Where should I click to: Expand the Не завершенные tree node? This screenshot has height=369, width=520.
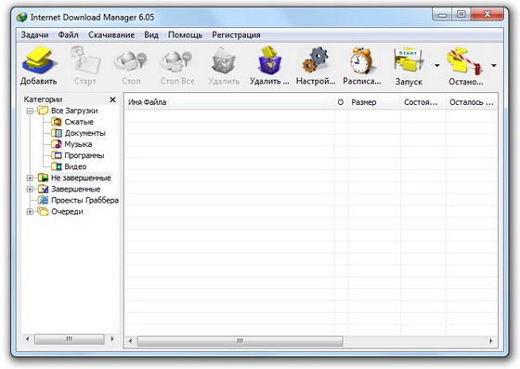(30, 178)
